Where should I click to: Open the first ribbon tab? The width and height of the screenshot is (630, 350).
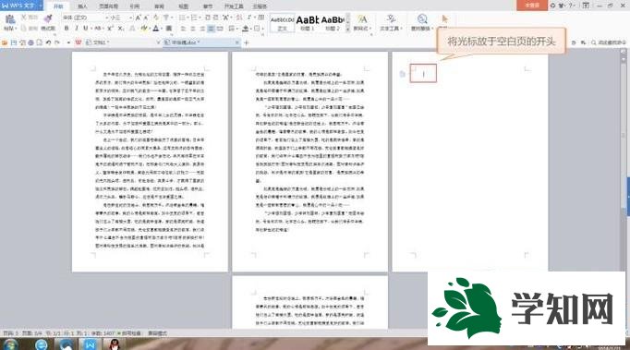coord(58,6)
